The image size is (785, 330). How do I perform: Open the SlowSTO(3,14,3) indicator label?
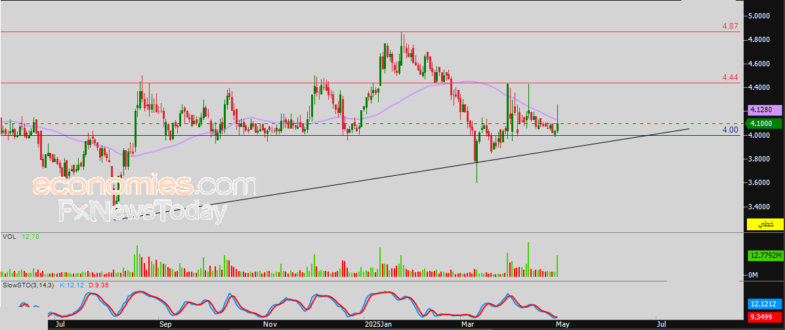[28, 285]
